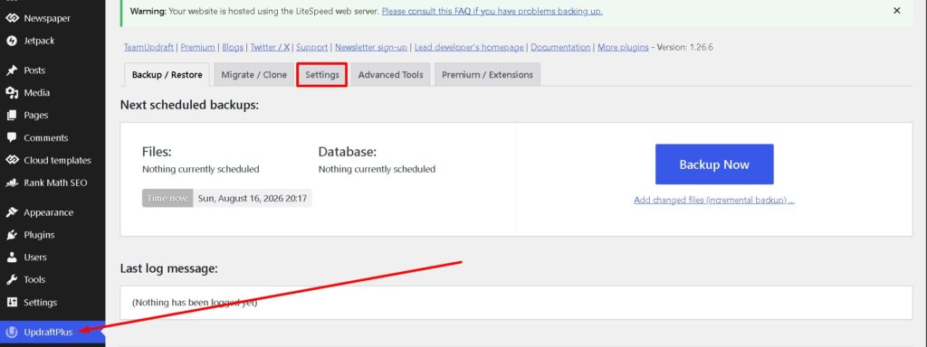
Task: Click Add changed files incremental backup link
Action: 714,200
